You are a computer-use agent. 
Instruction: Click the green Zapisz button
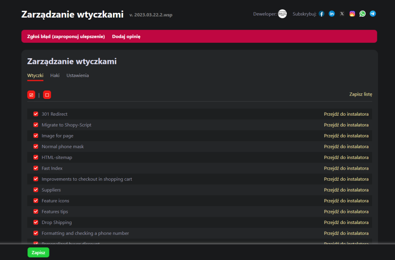[x=38, y=253]
